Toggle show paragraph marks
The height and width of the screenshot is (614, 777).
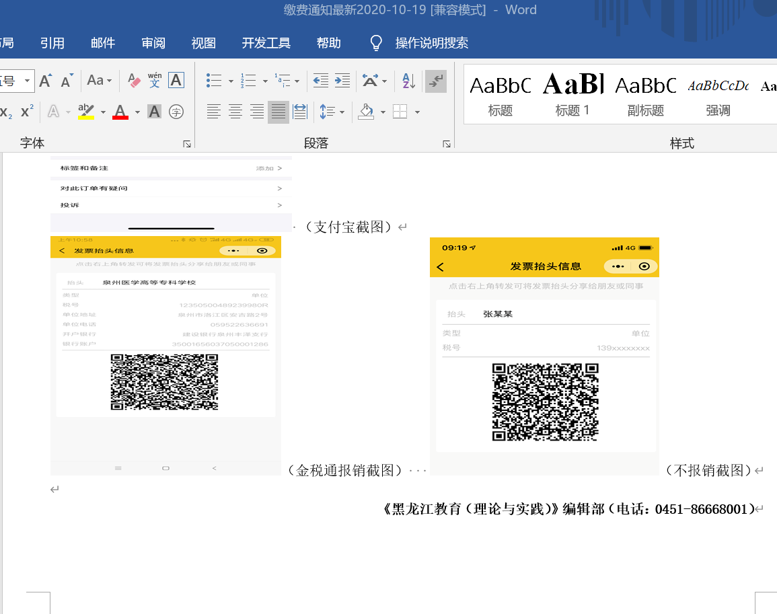click(436, 81)
